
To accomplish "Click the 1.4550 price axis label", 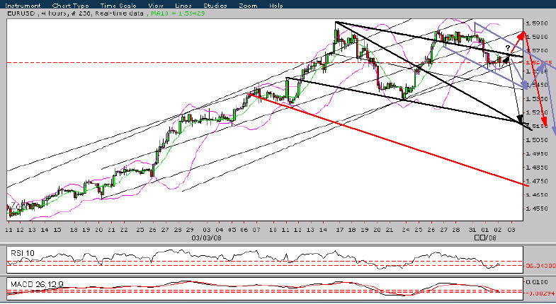I will point(535,209).
